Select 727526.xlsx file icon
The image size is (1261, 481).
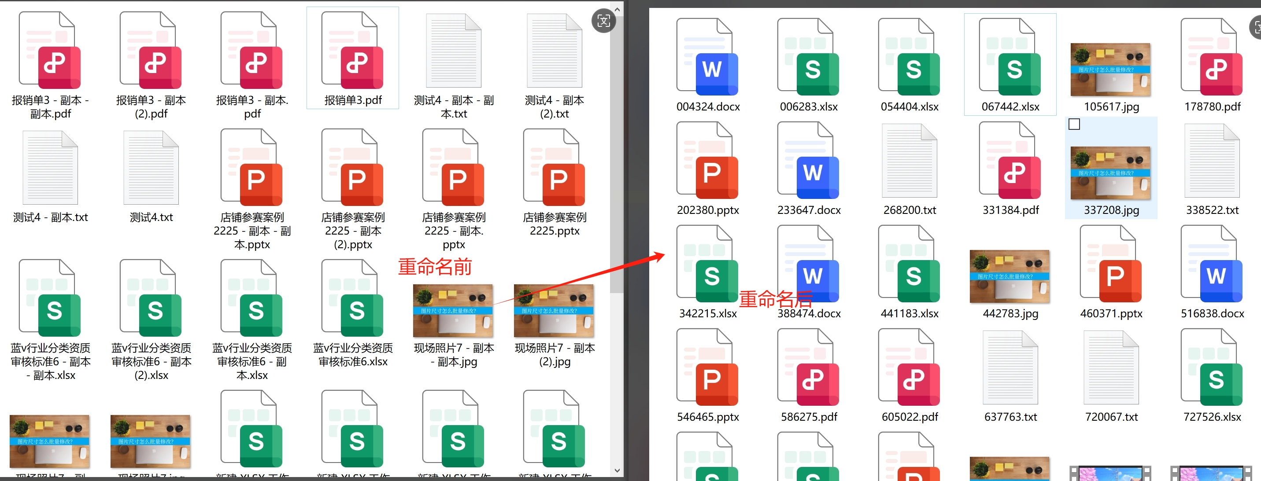(1212, 367)
